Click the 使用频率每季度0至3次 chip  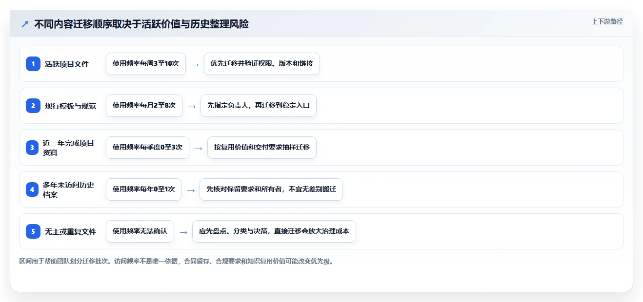click(147, 148)
